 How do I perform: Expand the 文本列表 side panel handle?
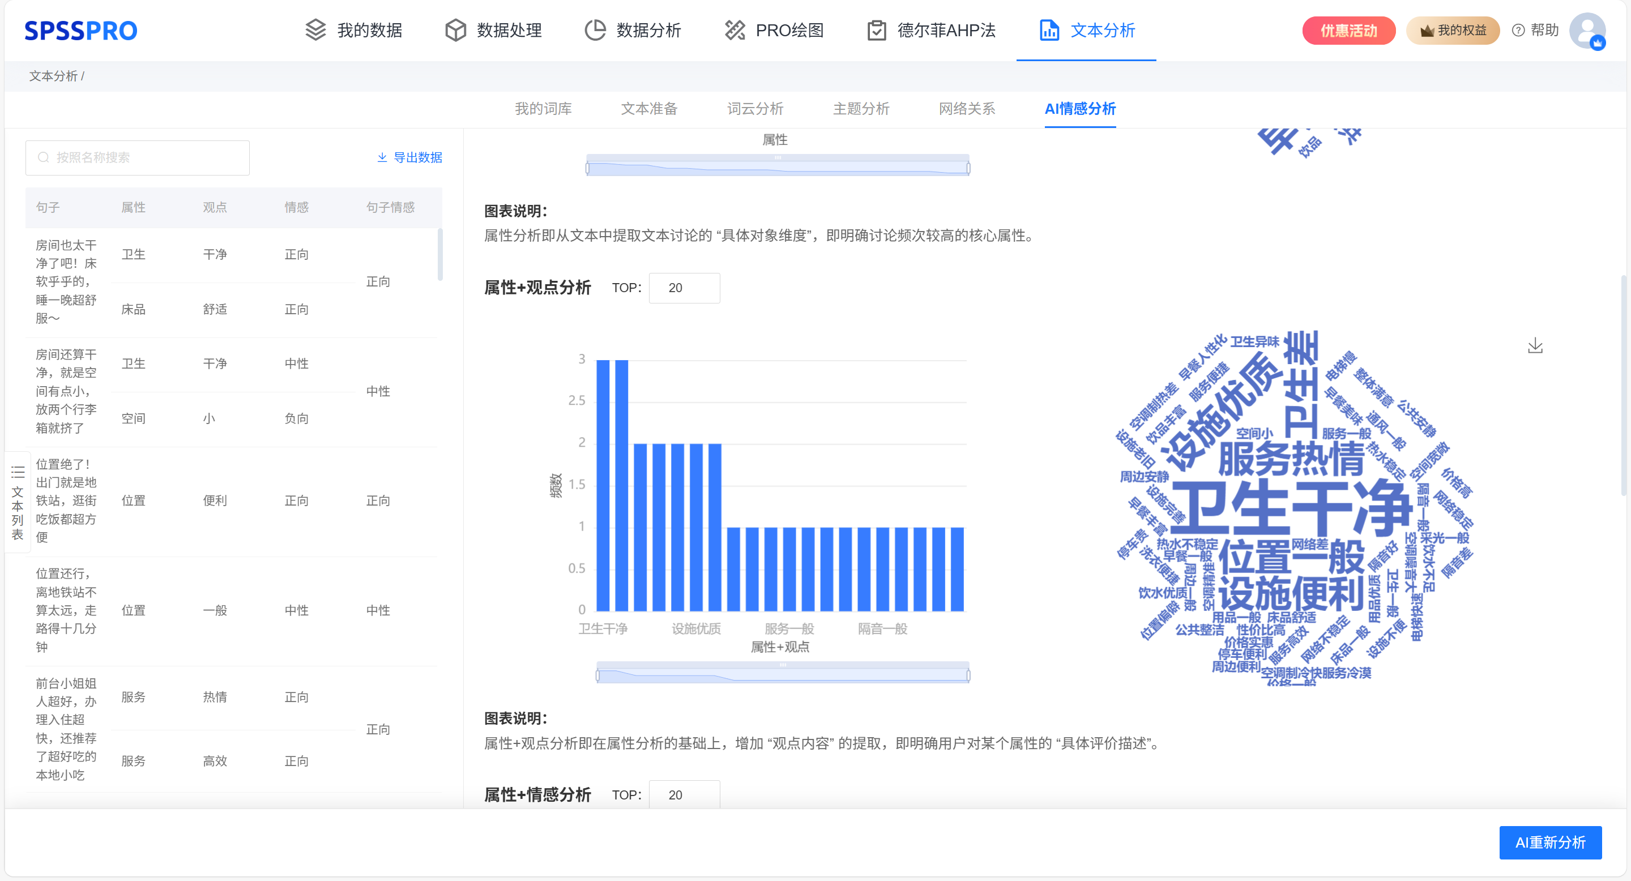pos(18,502)
